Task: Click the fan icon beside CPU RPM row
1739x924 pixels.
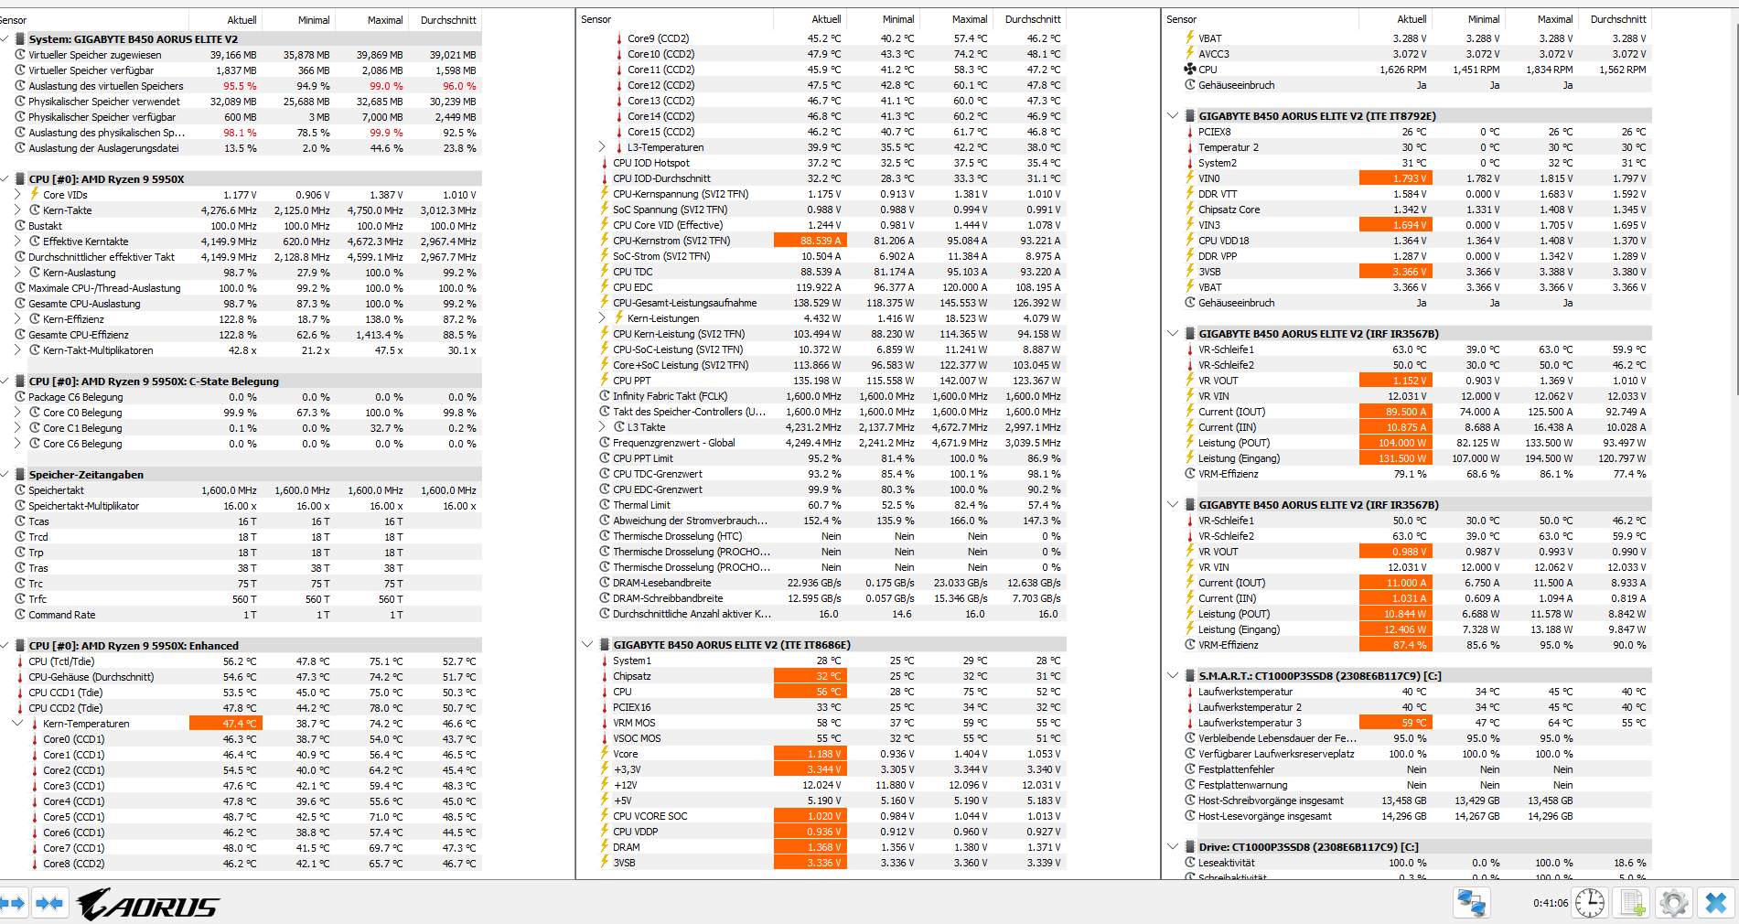Action: (x=1190, y=70)
